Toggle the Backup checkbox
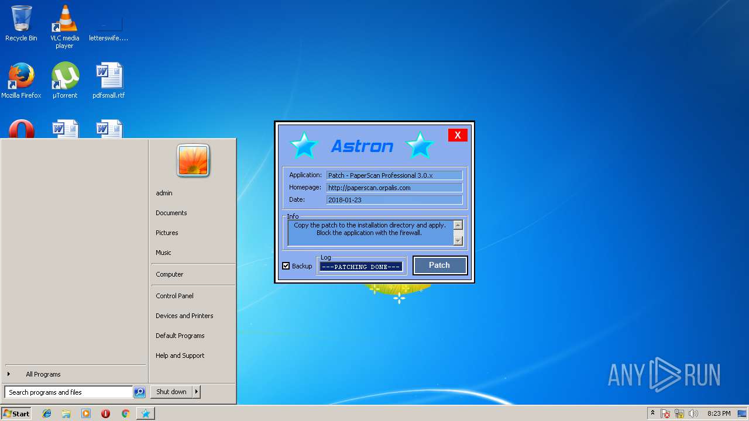749x421 pixels. [286, 266]
